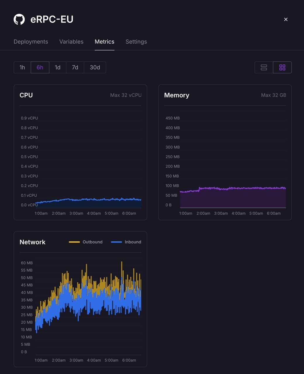Switch to list layout view icon
The image size is (304, 374).
264,67
